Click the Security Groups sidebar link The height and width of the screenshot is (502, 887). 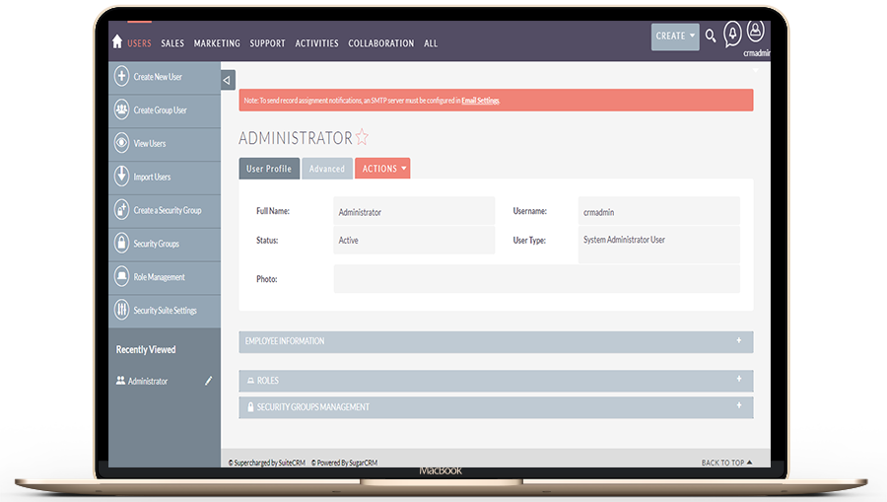click(156, 244)
